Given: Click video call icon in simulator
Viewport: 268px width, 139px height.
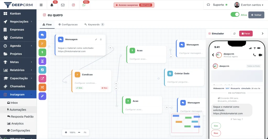Looking at the screenshot, I should pyautogui.click(x=260, y=55).
